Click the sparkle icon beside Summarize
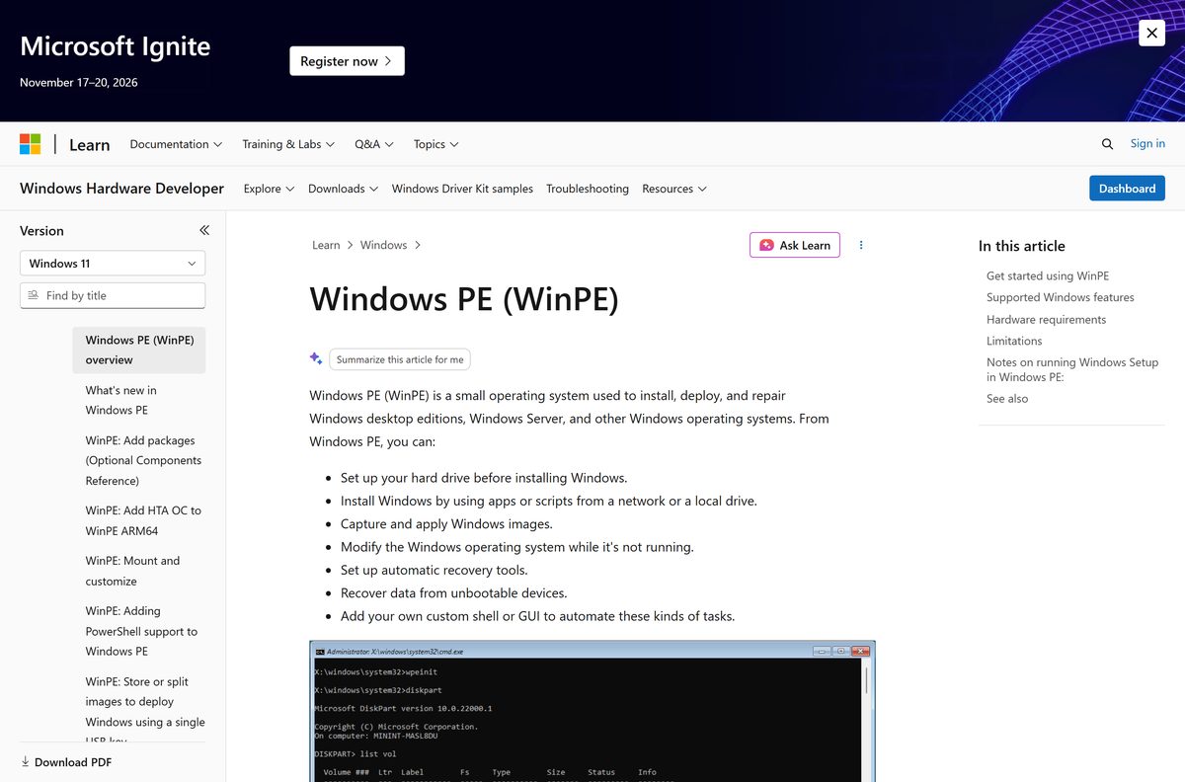Image resolution: width=1185 pixels, height=782 pixels. tap(316, 358)
